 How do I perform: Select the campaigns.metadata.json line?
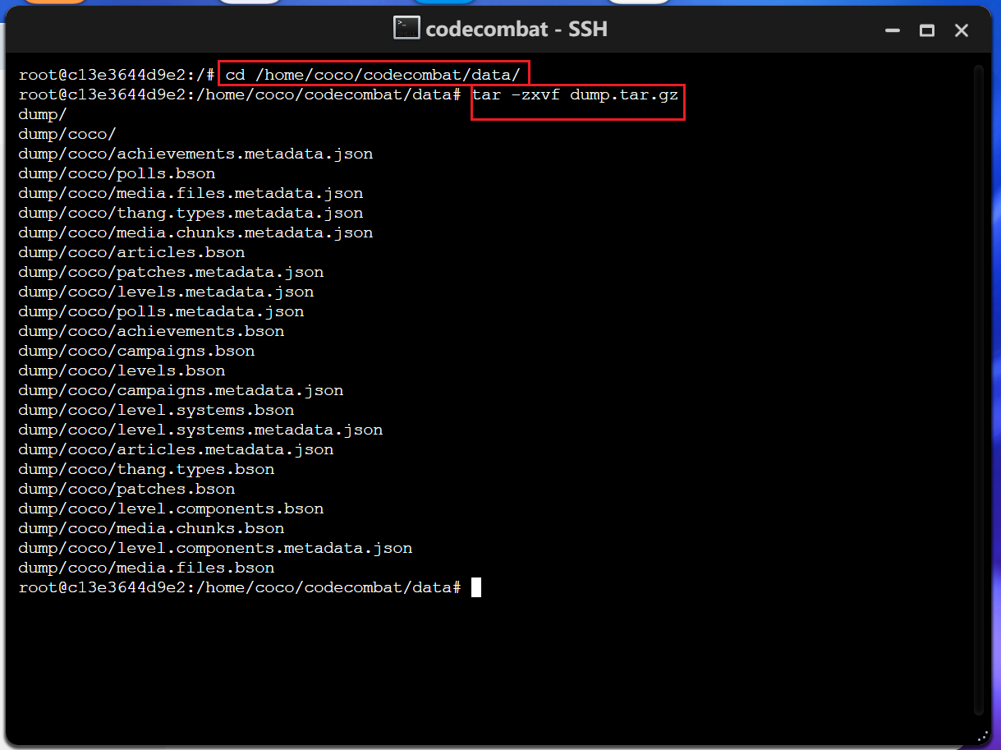(x=181, y=390)
